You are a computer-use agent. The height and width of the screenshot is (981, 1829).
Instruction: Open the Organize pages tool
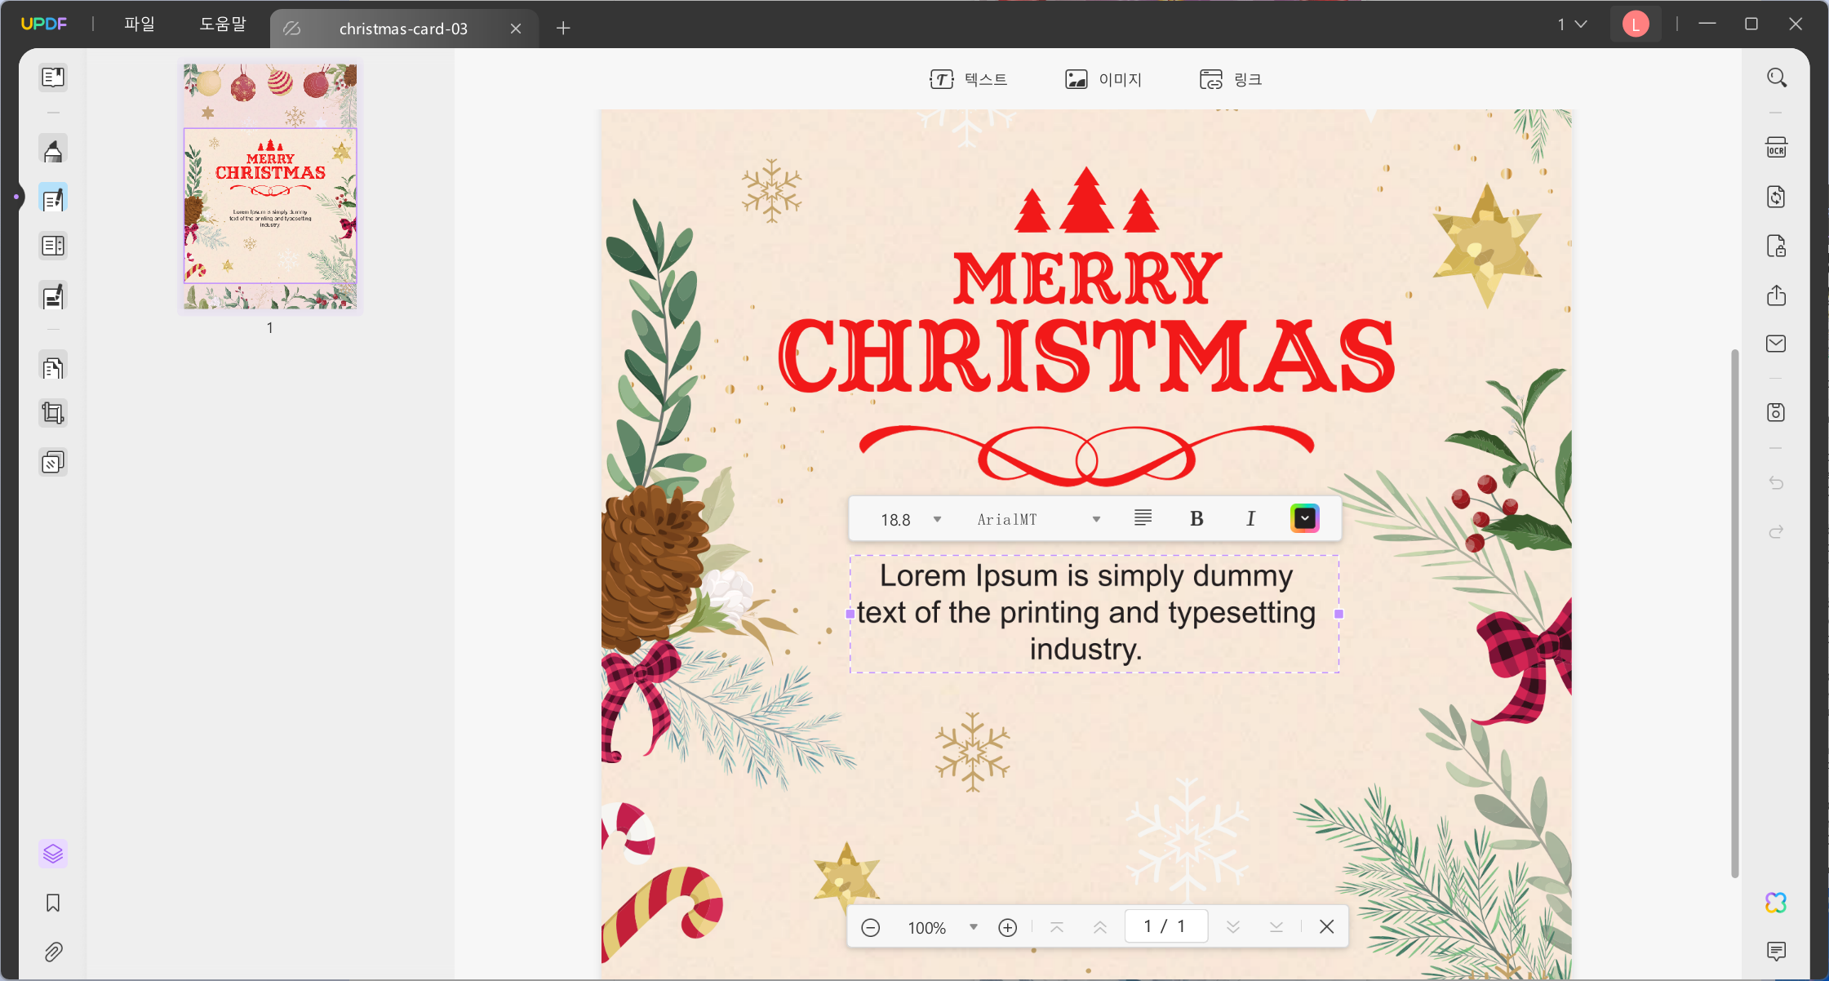(53, 246)
